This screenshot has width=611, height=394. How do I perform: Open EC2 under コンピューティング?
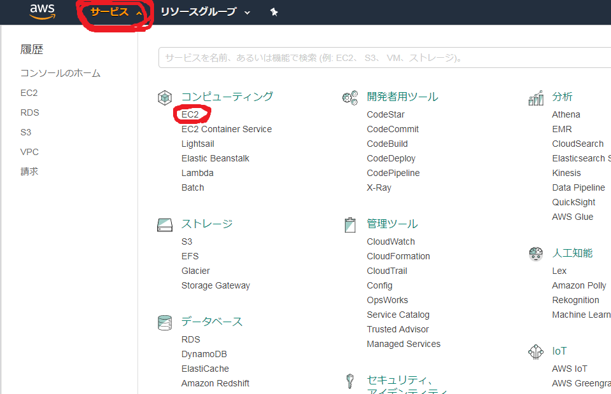pos(190,114)
